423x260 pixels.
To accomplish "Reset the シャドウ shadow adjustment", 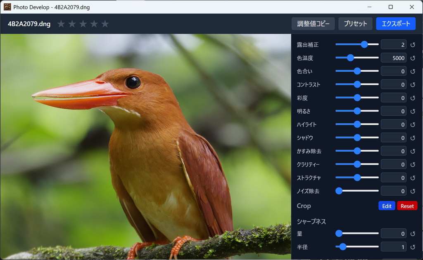I will [x=413, y=137].
